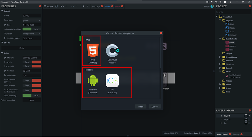252x137 pixels.
Task: Click Cancel in the export dialog
Action: click(x=155, y=106)
